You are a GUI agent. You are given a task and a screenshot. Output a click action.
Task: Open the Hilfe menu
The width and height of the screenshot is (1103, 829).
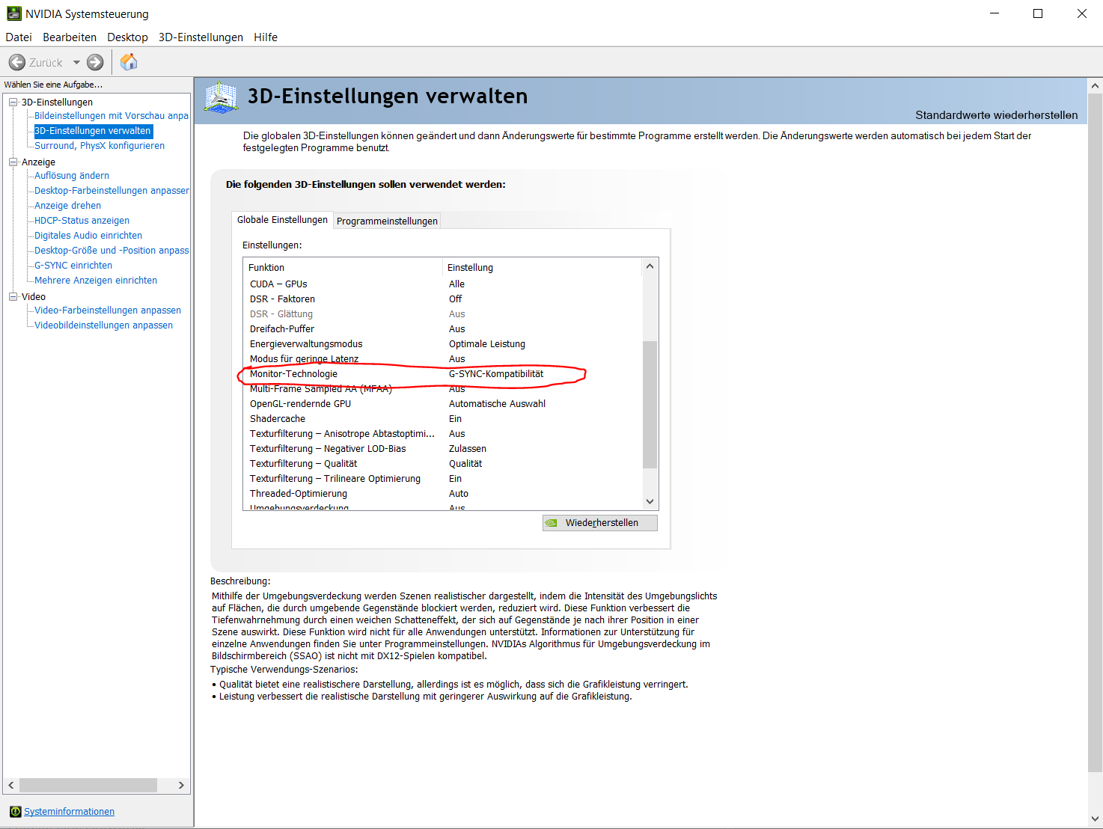pyautogui.click(x=266, y=37)
